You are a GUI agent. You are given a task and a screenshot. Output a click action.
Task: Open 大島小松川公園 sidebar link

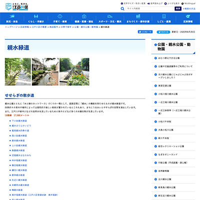click(165, 130)
